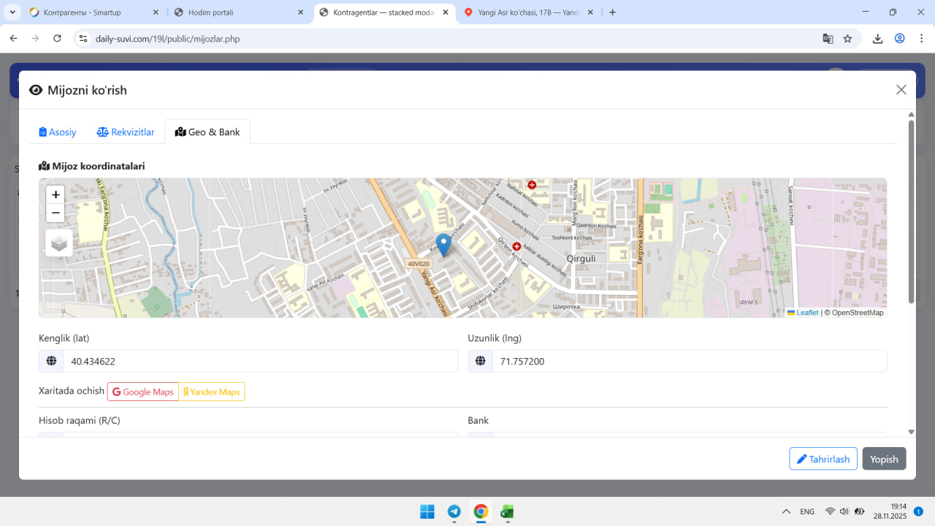The height and width of the screenshot is (526, 935).
Task: Open the map layers switcher
Action: [x=59, y=243]
